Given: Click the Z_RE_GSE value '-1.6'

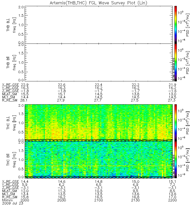Looking at the screenshot, I should tap(172, 91).
